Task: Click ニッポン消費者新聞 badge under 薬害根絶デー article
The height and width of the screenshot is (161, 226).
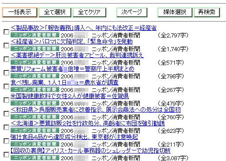Action: tap(35, 62)
